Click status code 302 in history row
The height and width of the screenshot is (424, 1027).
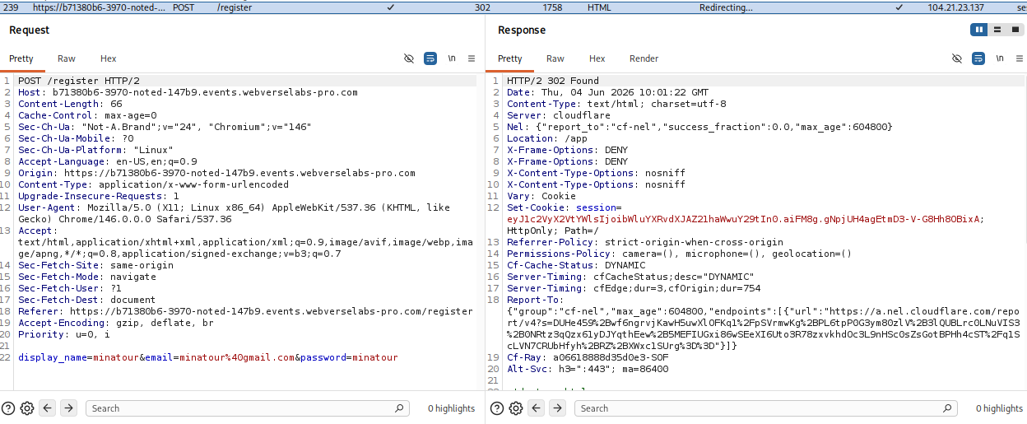(482, 7)
